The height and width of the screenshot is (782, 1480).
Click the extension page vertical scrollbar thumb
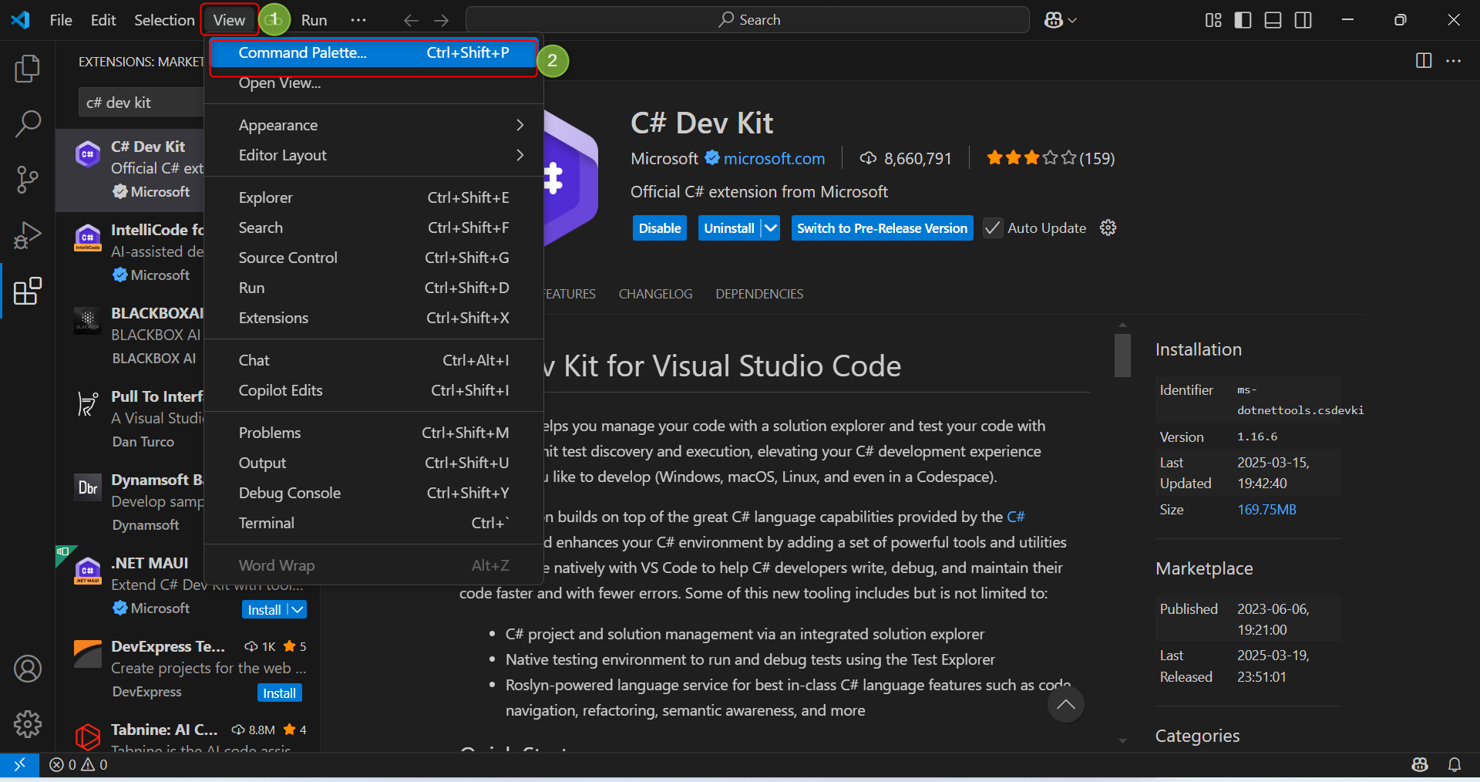click(x=1122, y=355)
